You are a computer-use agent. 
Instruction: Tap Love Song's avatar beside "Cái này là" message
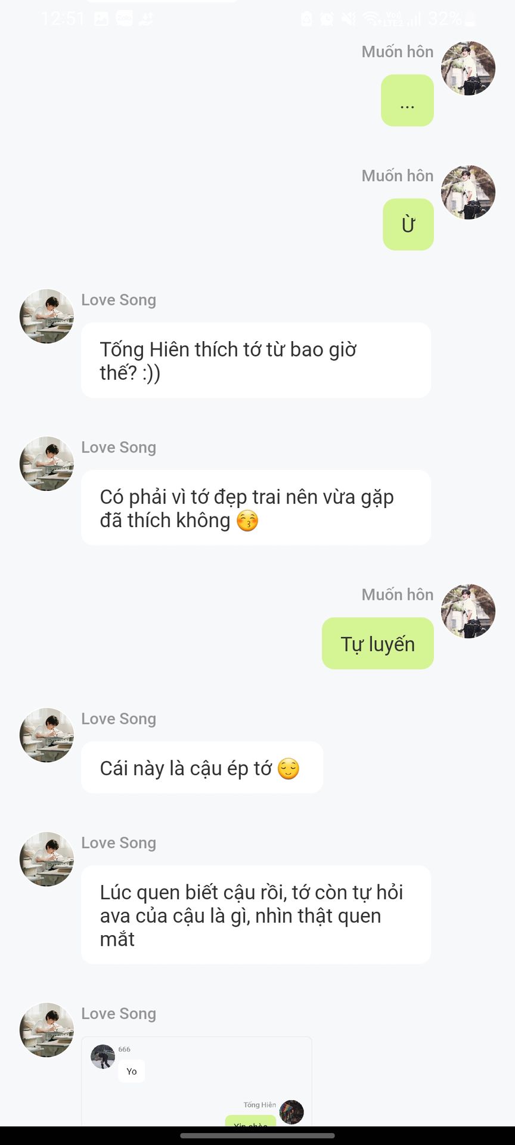[46, 735]
